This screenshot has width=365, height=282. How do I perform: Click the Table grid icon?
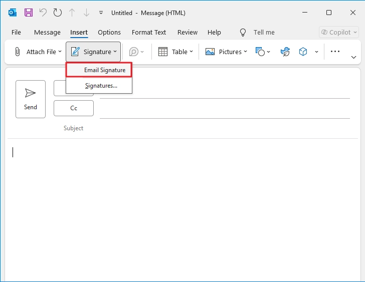163,52
